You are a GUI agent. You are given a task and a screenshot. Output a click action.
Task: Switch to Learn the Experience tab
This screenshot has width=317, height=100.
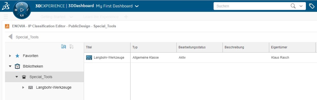(x=101, y=17)
